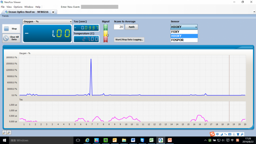
Task: Pick FOSPOR in the sensor list
Action: click(184, 40)
